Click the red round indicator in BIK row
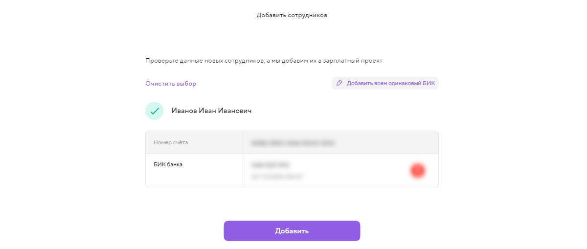Viewport: 587px width, 249px height. 417,170
